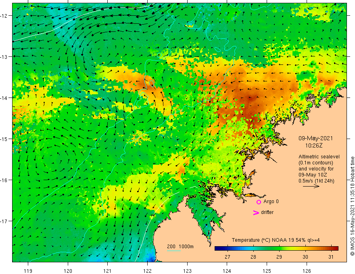The image size is (355, 274).
Task: Click the '124' longitude axis label
Action: click(x=227, y=271)
